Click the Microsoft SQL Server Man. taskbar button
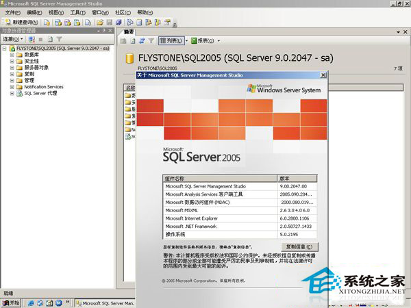This screenshot has height=308, width=411. (x=105, y=303)
